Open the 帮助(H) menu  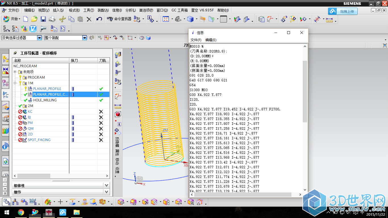[223, 10]
